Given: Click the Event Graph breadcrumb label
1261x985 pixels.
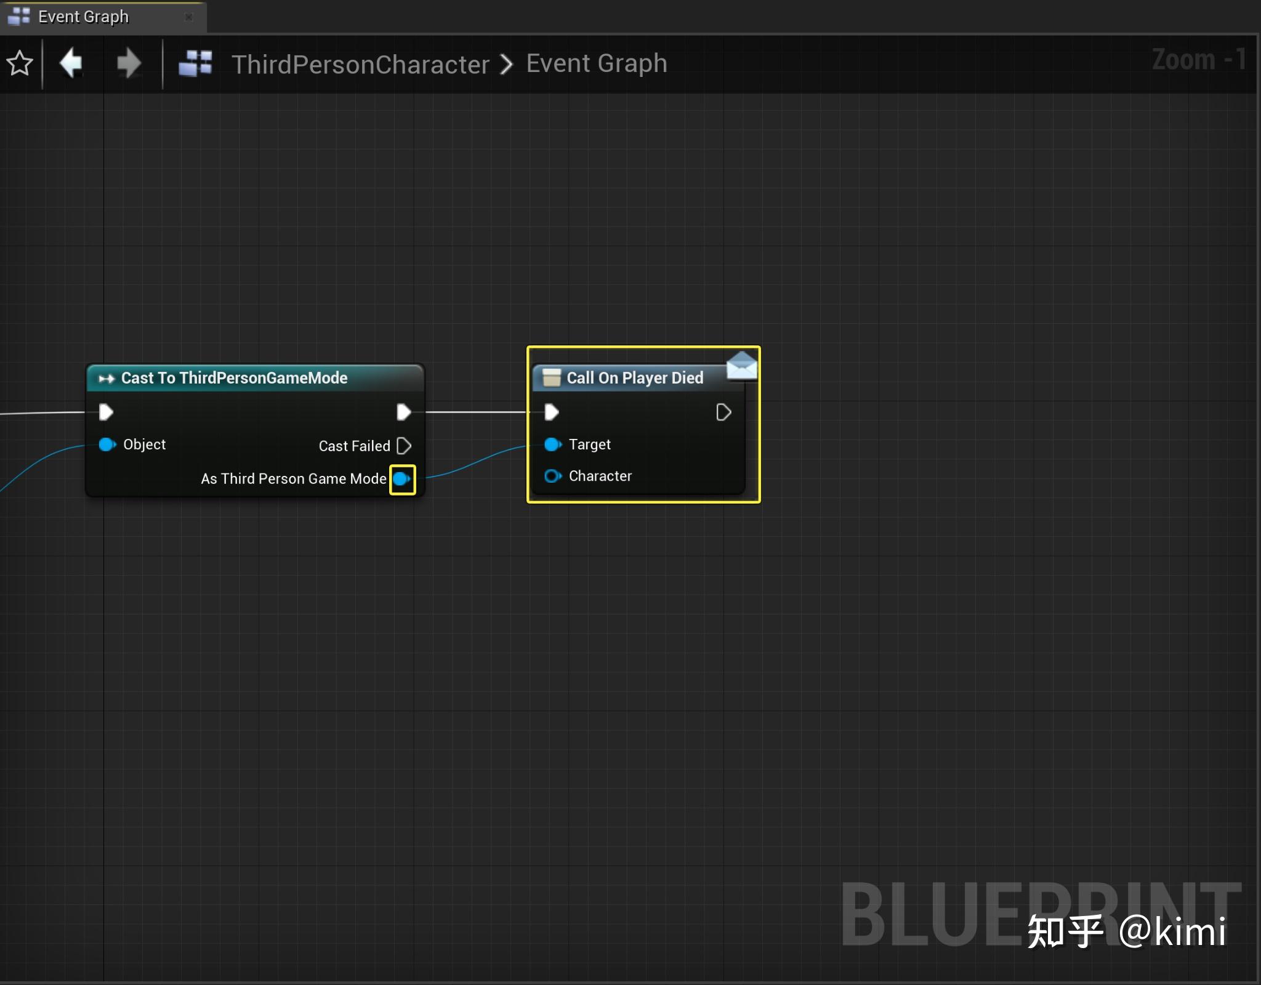Looking at the screenshot, I should pos(595,63).
